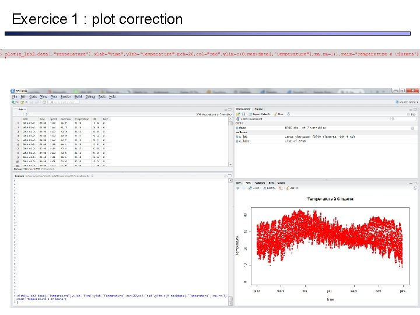This screenshot has height=315, width=420.
Task: Open the List view dropdown in Environment
Action: click(x=411, y=114)
